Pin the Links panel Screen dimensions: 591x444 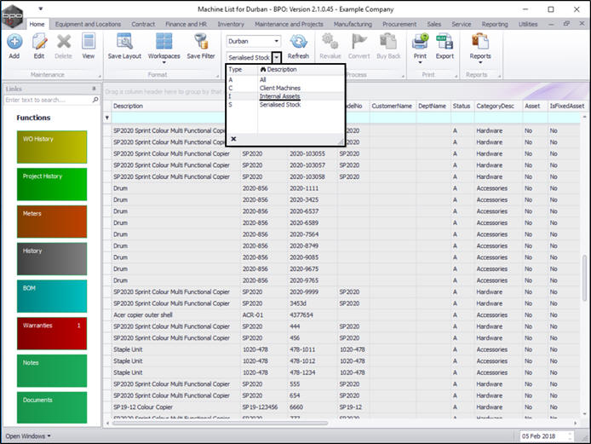94,89
